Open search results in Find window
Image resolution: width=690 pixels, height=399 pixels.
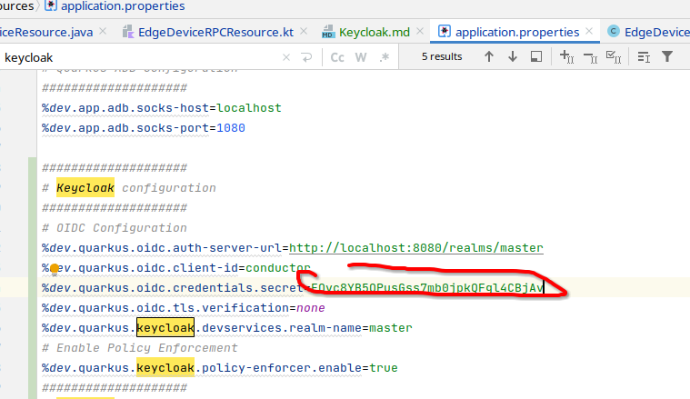tap(536, 56)
